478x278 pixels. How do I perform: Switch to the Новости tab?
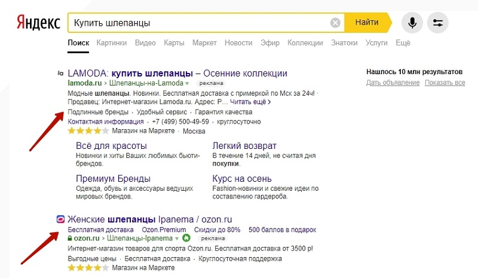(x=238, y=43)
